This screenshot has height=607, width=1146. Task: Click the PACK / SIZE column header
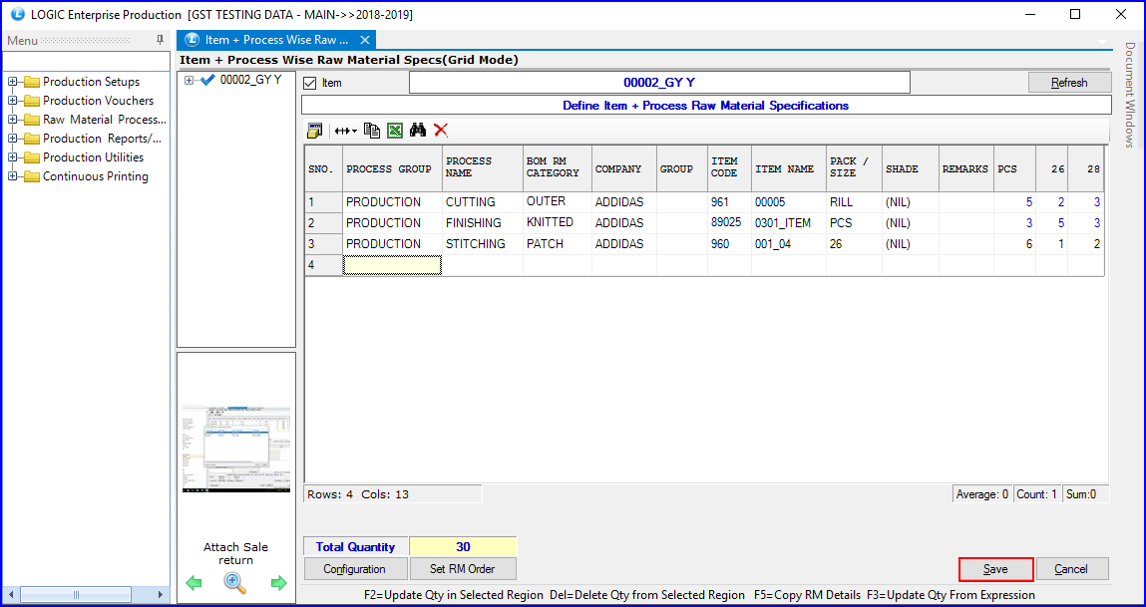(x=854, y=168)
